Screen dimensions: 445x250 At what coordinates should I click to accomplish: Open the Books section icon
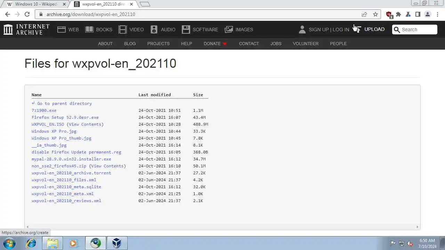tap(89, 30)
